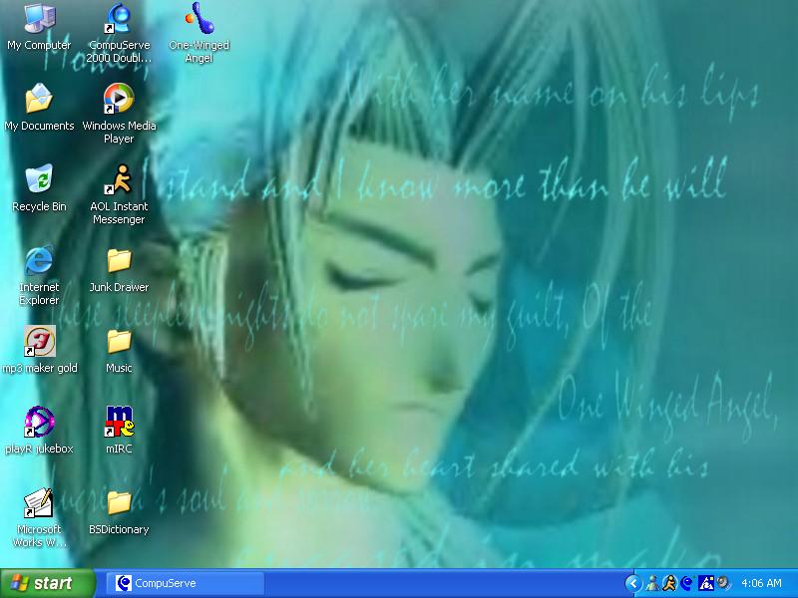Click the Windows Messenger tray icon

652,583
